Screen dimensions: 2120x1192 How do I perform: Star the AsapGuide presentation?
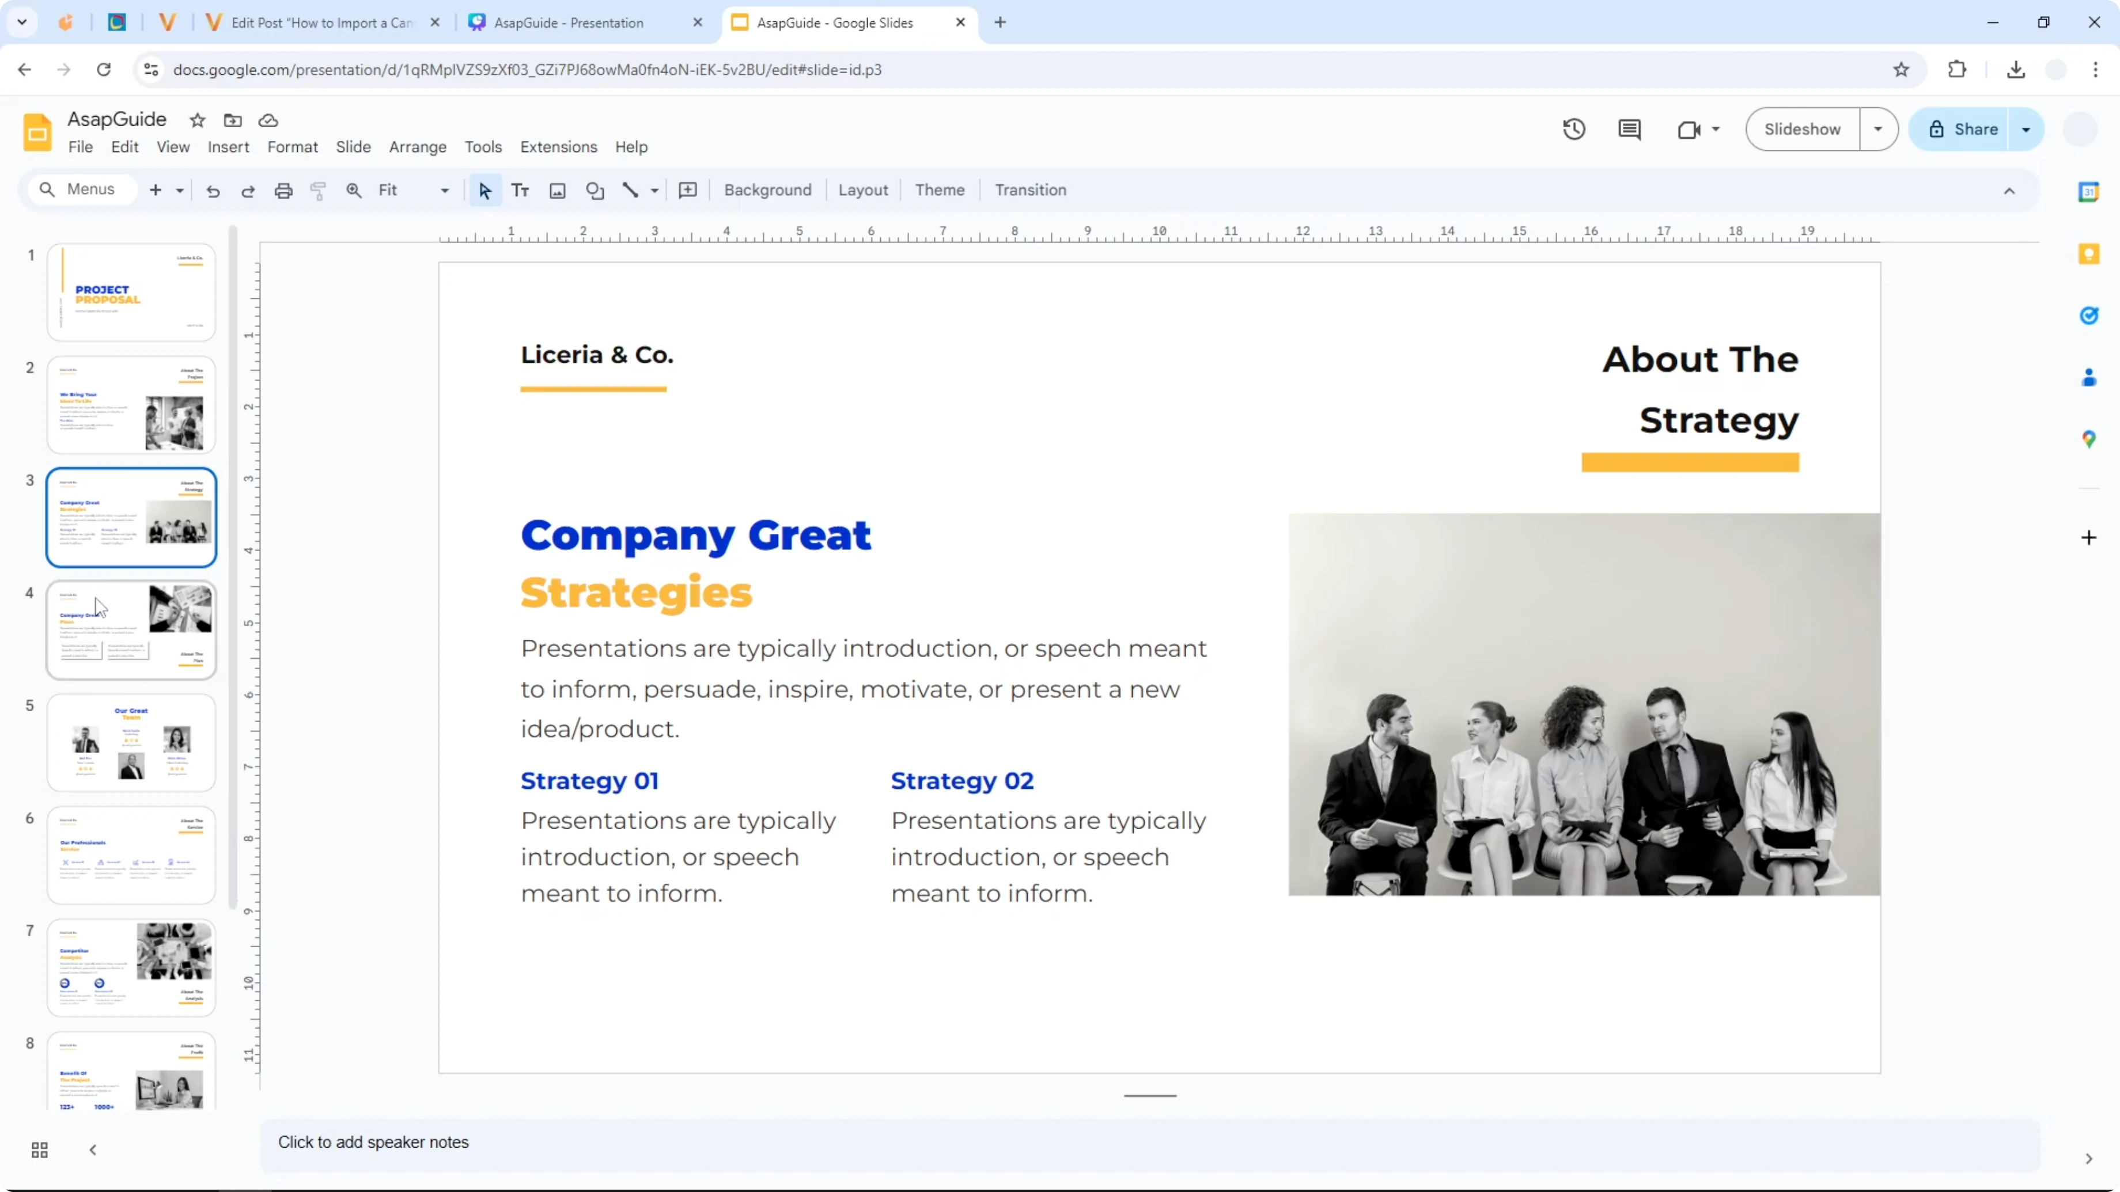coord(196,120)
